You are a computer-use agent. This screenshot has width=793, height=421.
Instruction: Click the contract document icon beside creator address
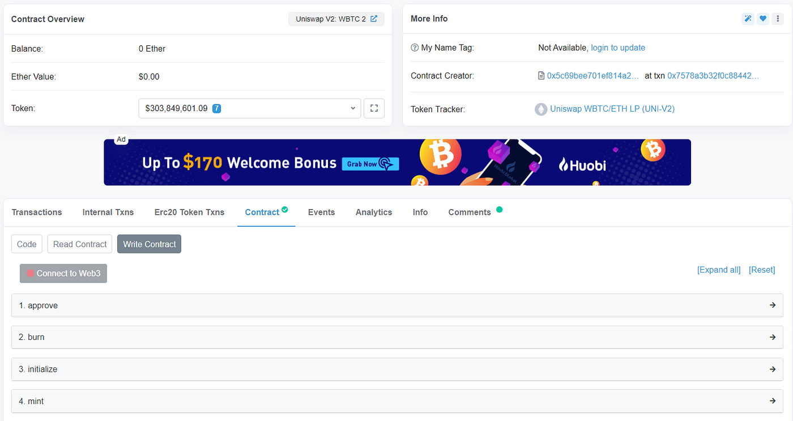point(542,75)
